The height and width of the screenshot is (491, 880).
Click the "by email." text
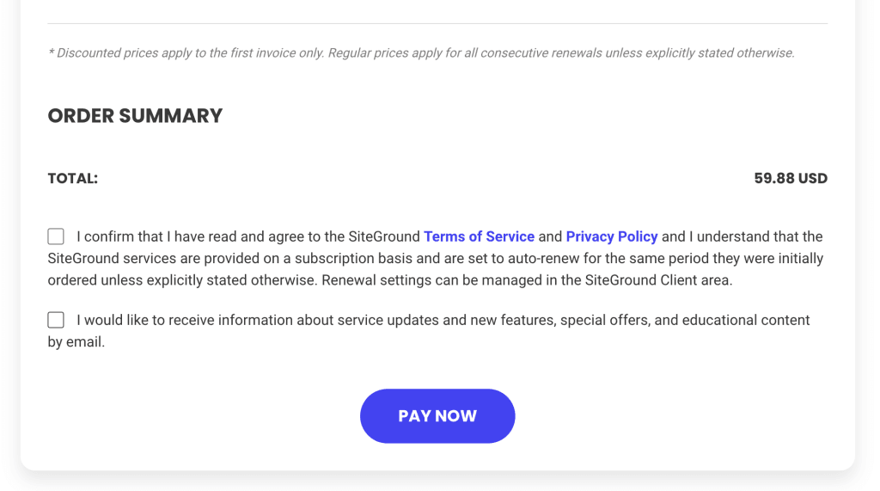pyautogui.click(x=76, y=342)
